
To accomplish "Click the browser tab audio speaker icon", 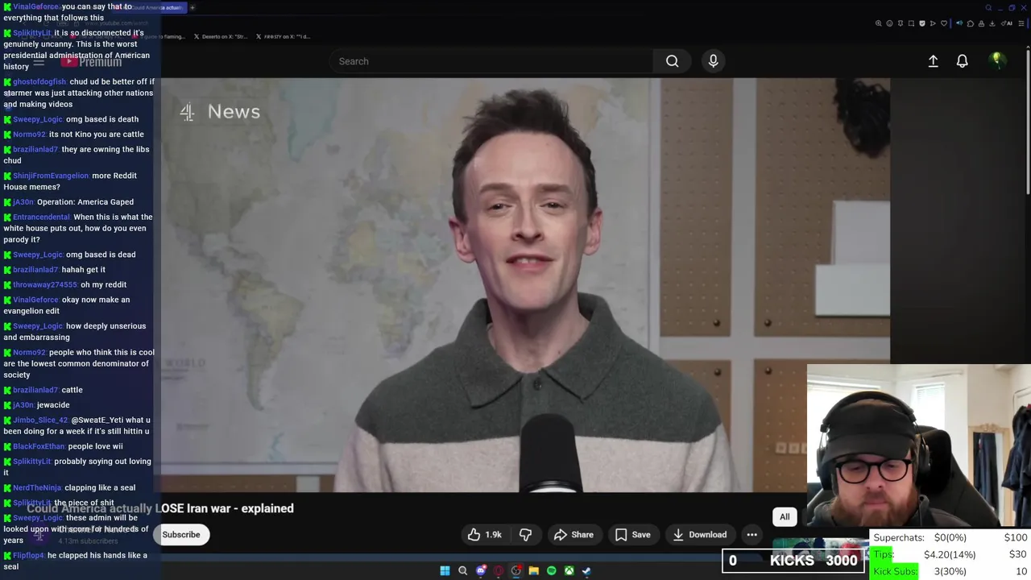I will pyautogui.click(x=959, y=23).
